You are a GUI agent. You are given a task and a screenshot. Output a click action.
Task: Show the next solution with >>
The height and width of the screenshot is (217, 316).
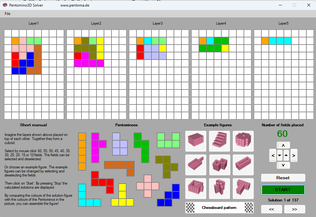(294, 209)
